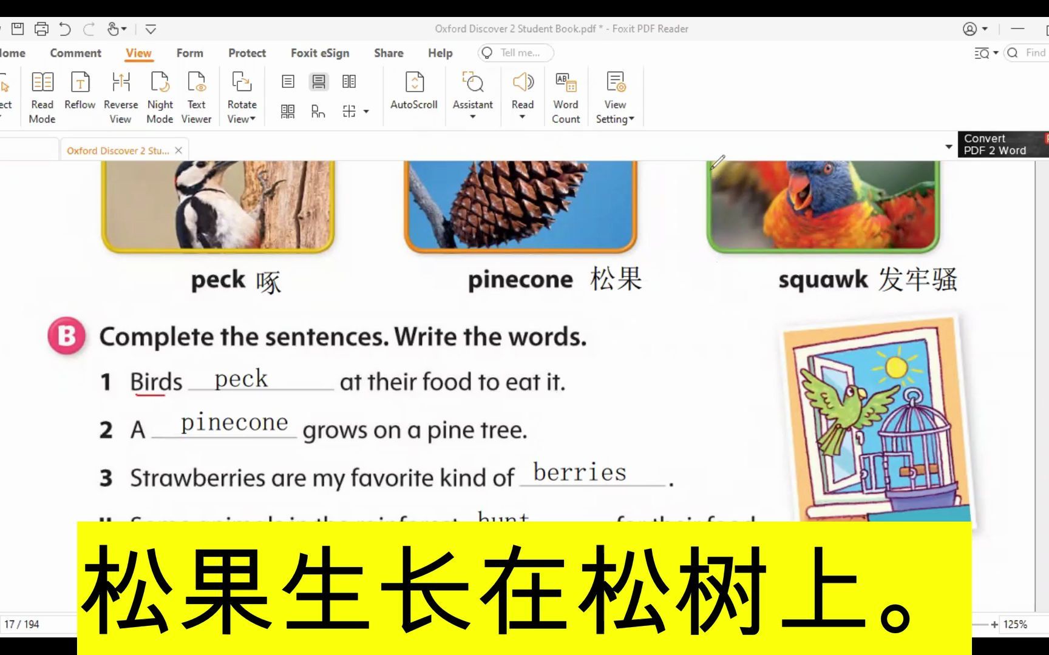
Task: Click inside the Tell me search field
Action: (x=516, y=53)
